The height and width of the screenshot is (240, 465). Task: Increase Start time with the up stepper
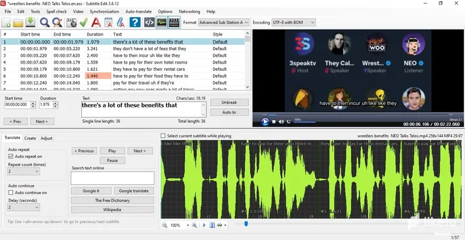coord(33,103)
